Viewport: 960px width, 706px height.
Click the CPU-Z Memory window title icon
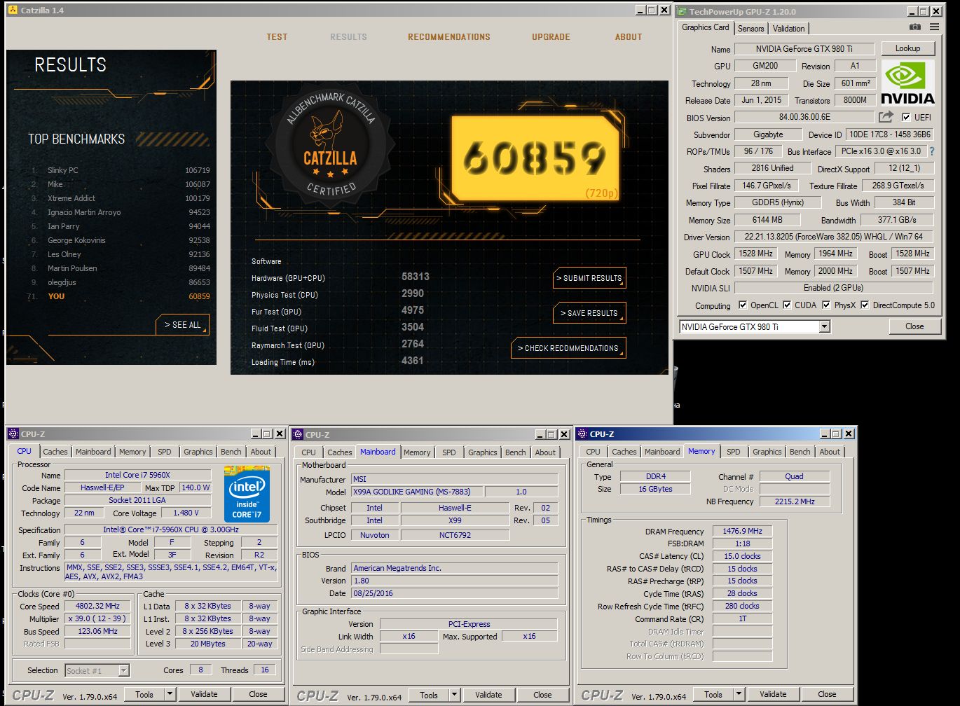coord(582,434)
